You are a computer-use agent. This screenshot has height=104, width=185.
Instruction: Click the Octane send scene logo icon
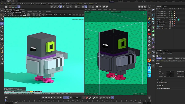click(x=6, y=15)
